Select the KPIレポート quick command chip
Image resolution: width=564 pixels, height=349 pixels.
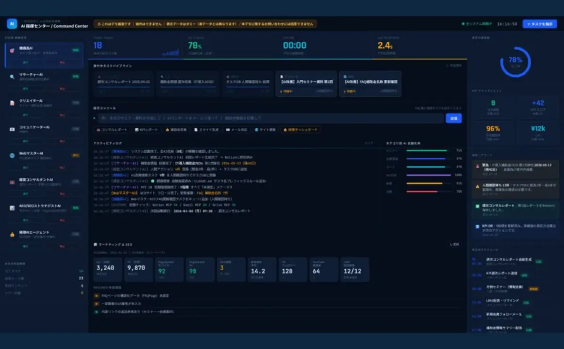[x=146, y=129]
